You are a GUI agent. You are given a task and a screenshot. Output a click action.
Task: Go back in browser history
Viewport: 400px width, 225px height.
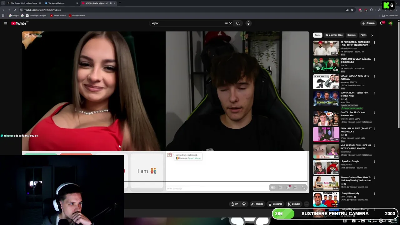tap(3, 10)
